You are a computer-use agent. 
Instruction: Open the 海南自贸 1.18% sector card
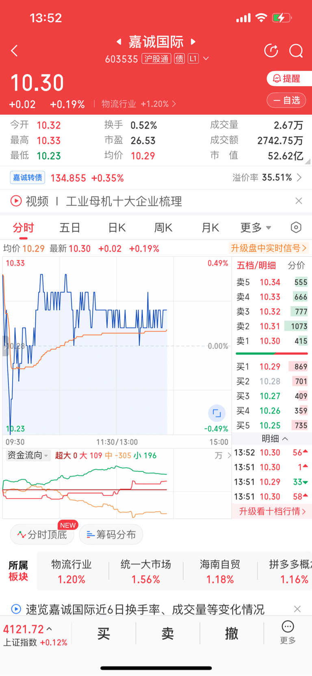click(220, 571)
